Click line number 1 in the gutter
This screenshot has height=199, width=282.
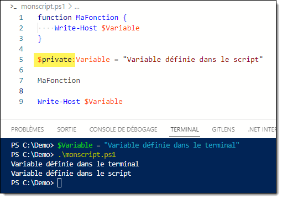coord(21,18)
